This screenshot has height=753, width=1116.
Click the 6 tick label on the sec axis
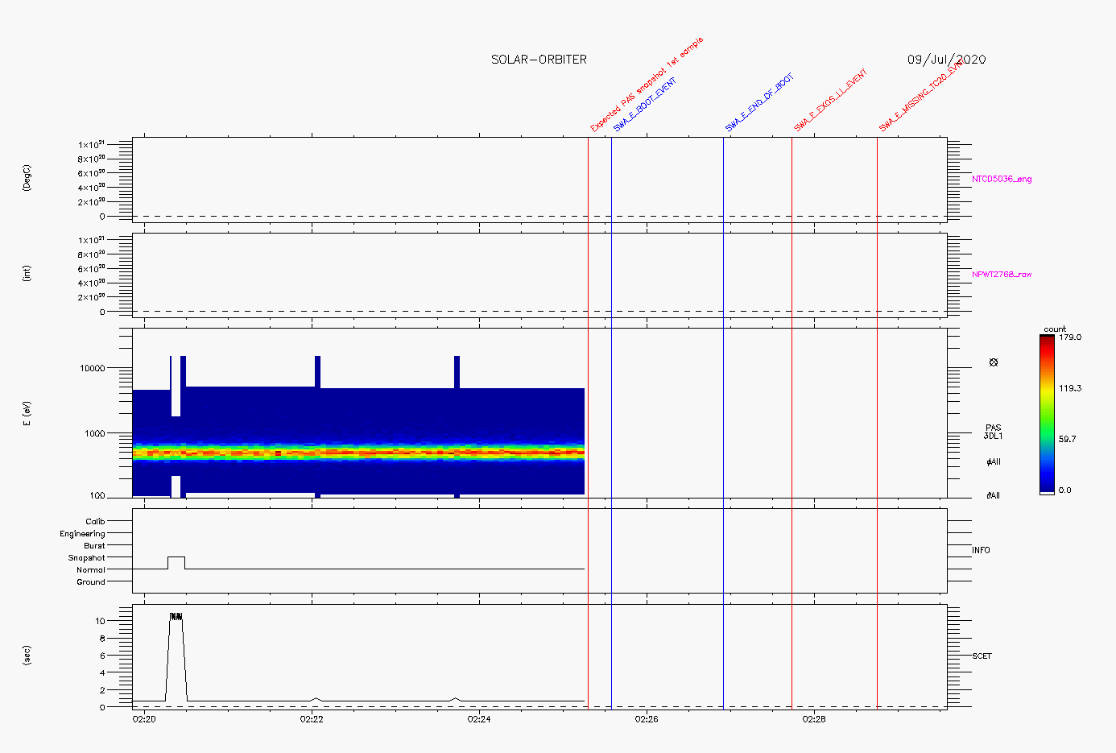coord(102,656)
